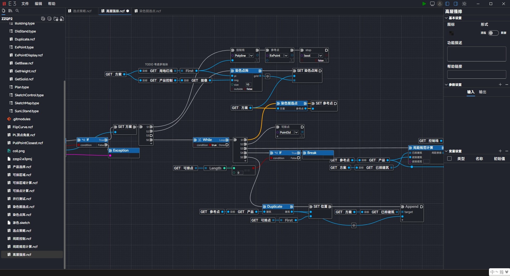Open the 文件 menu
The image size is (510, 276).
point(25,4)
